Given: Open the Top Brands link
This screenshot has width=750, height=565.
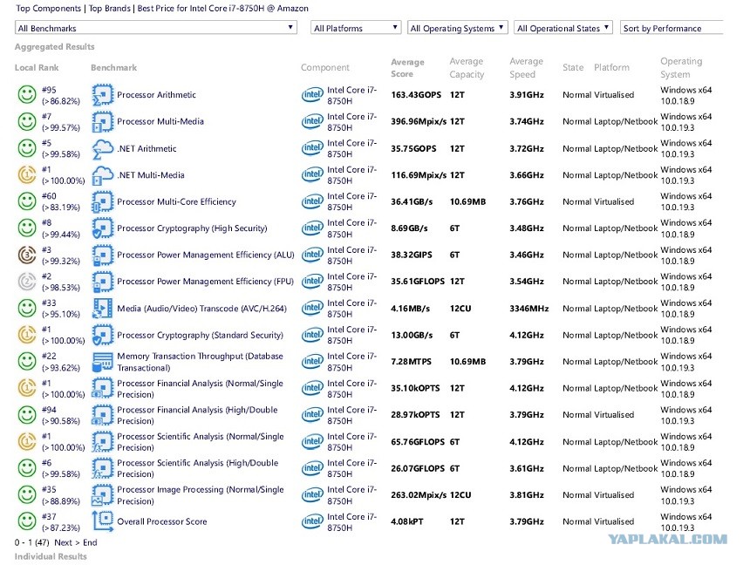Looking at the screenshot, I should pos(110,9).
